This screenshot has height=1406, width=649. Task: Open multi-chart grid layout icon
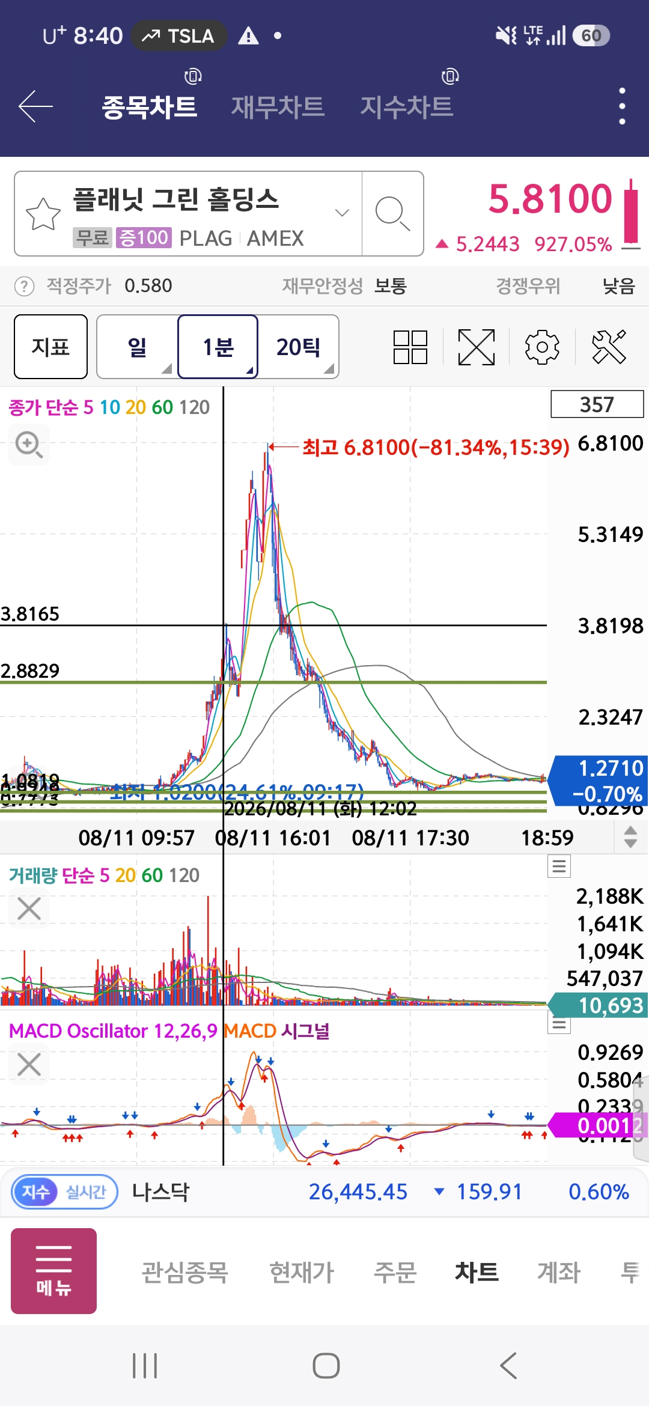[410, 347]
